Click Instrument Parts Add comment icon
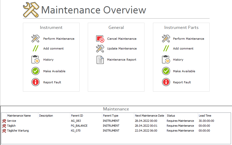232x145 pixels. tap(166, 48)
